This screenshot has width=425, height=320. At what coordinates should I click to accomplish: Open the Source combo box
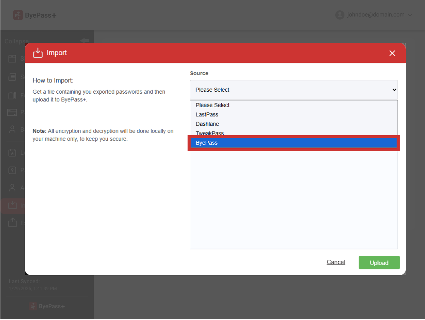pos(294,90)
